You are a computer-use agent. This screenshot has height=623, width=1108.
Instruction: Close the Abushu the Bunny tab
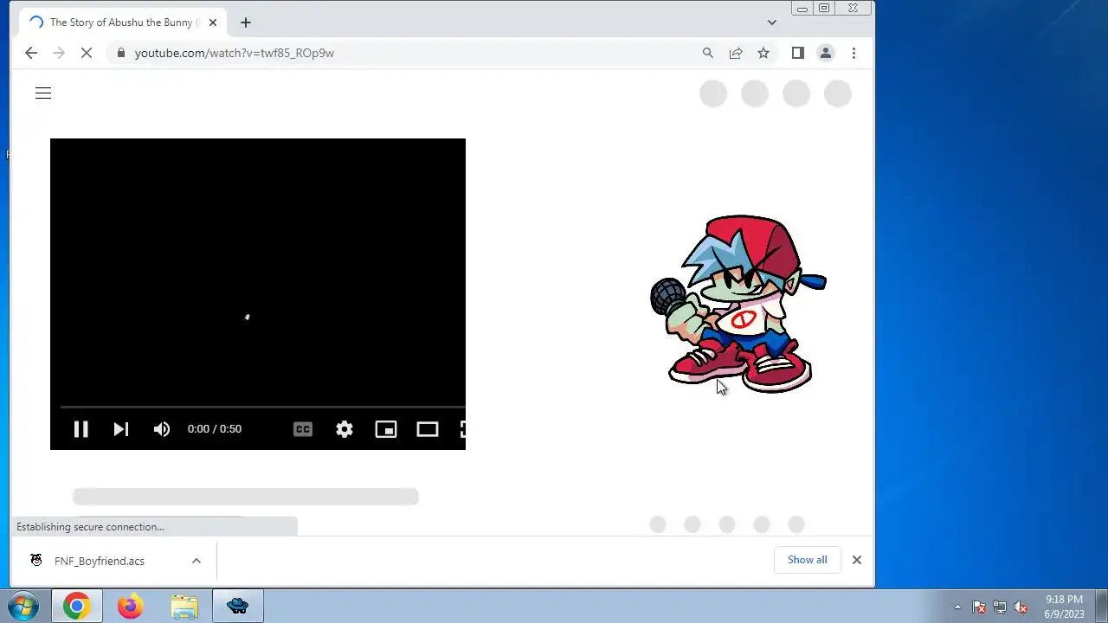coord(213,22)
